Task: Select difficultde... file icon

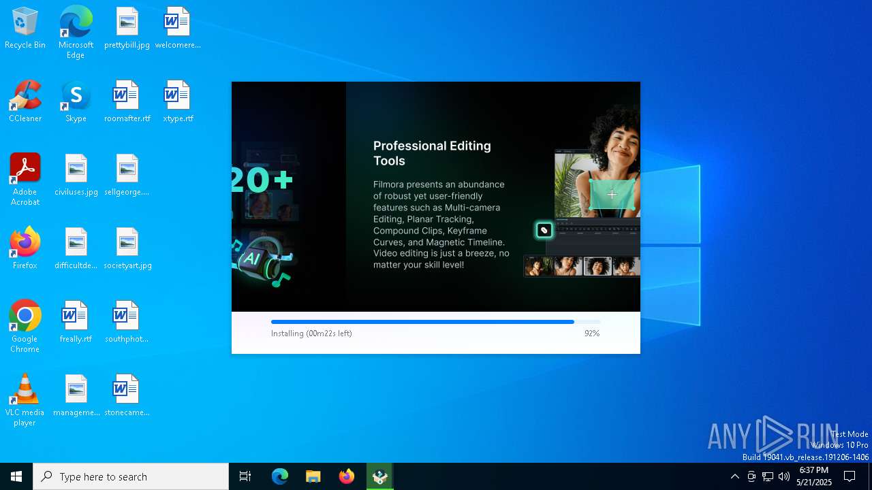Action: pyautogui.click(x=76, y=248)
